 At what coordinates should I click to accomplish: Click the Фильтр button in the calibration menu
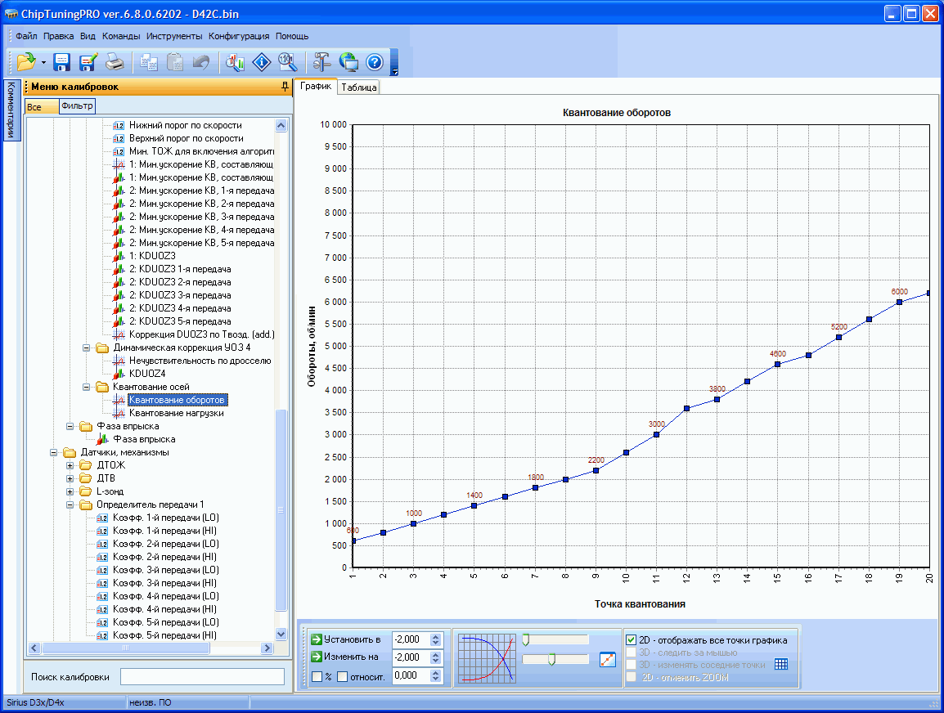pyautogui.click(x=77, y=106)
